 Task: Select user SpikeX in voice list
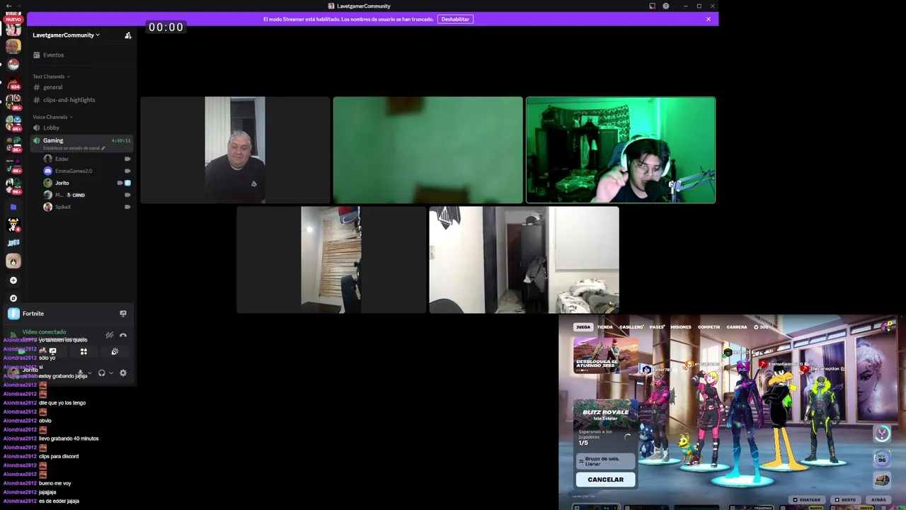click(x=86, y=207)
